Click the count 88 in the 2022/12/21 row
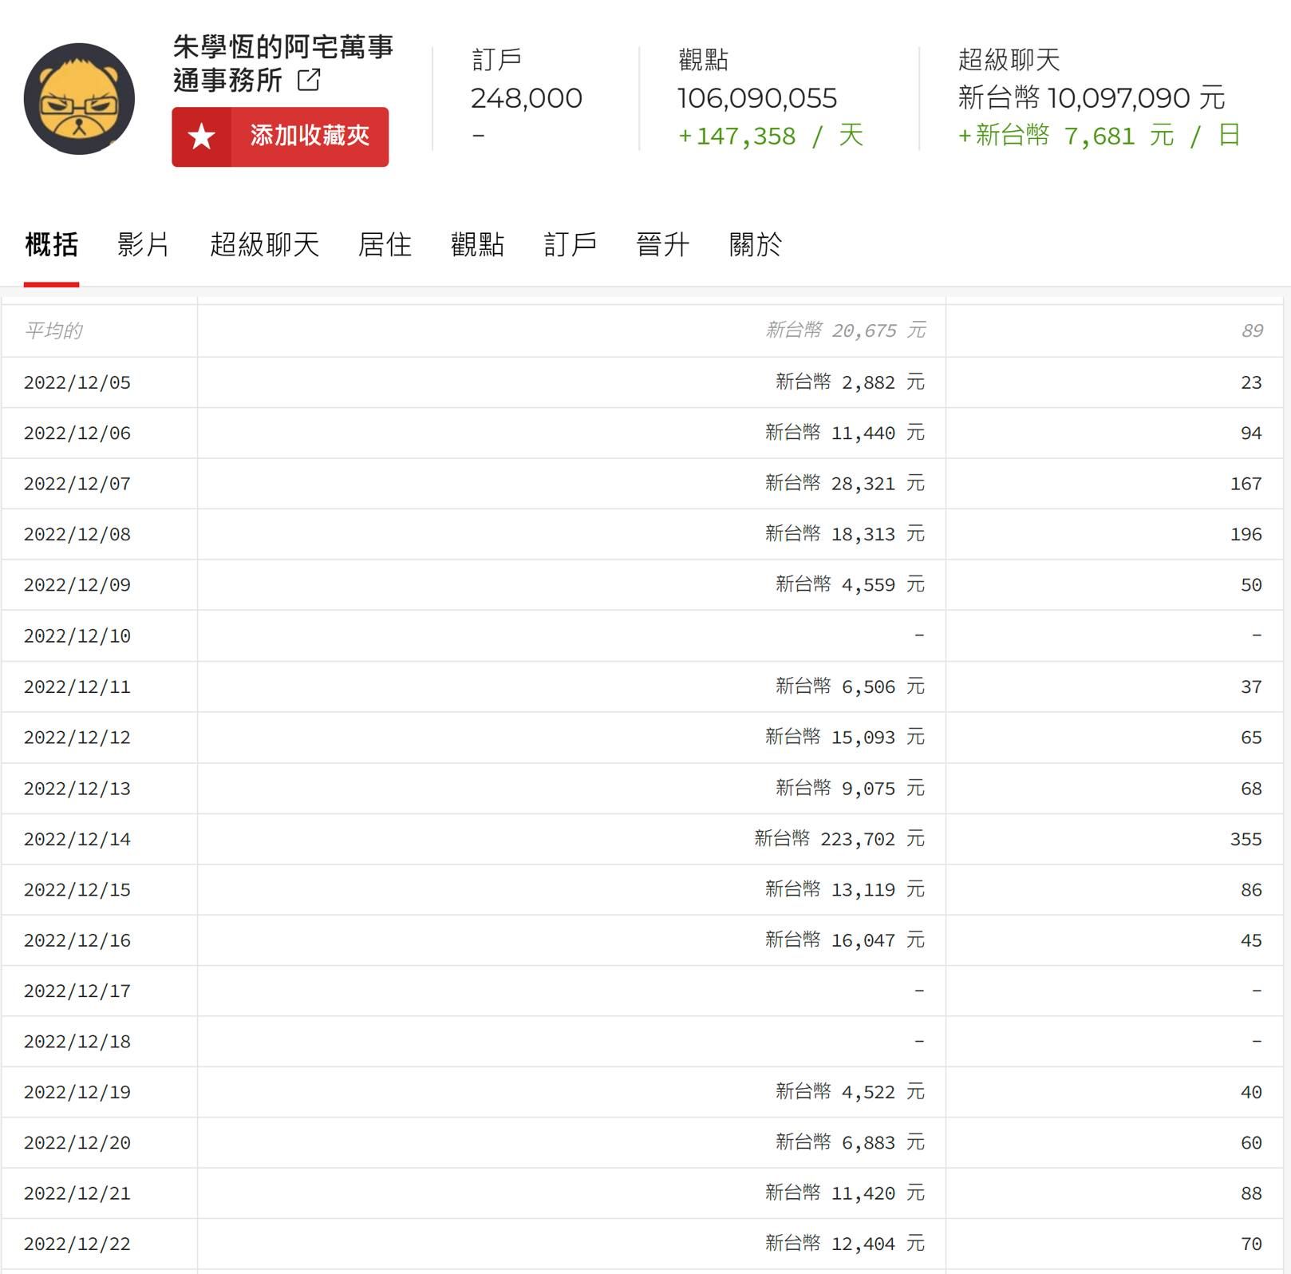The width and height of the screenshot is (1291, 1274). (1252, 1194)
